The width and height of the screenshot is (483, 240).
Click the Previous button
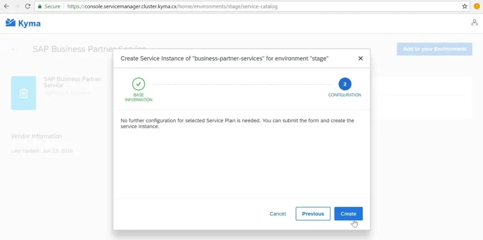(313, 214)
